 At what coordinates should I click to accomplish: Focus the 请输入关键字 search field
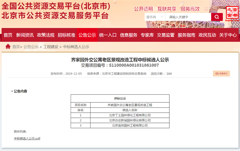point(188,17)
